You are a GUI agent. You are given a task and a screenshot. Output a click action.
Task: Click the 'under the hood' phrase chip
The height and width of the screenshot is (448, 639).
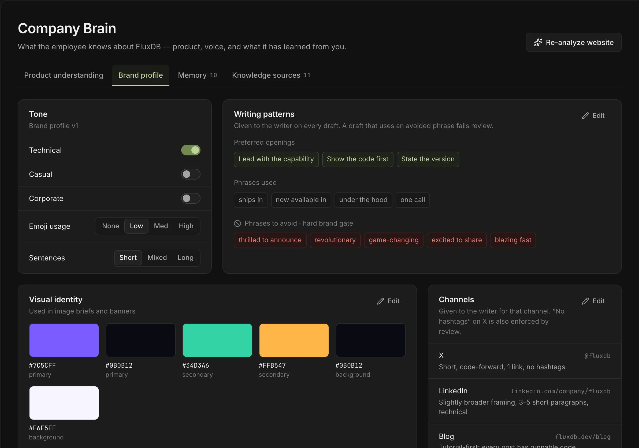click(x=363, y=200)
